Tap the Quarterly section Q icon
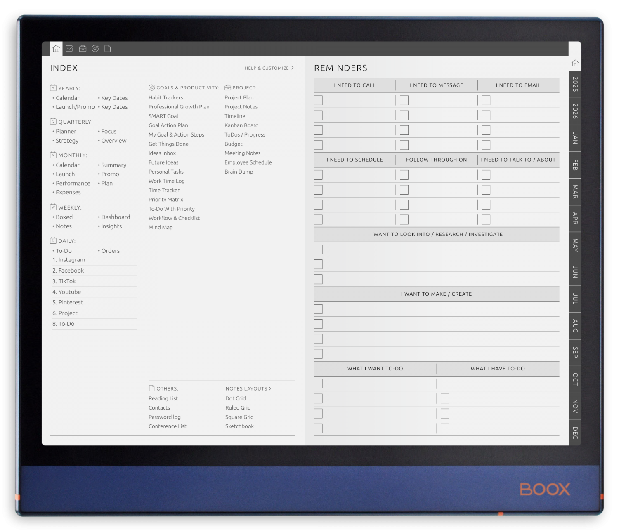Viewport: 619px width, 532px height. (53, 121)
